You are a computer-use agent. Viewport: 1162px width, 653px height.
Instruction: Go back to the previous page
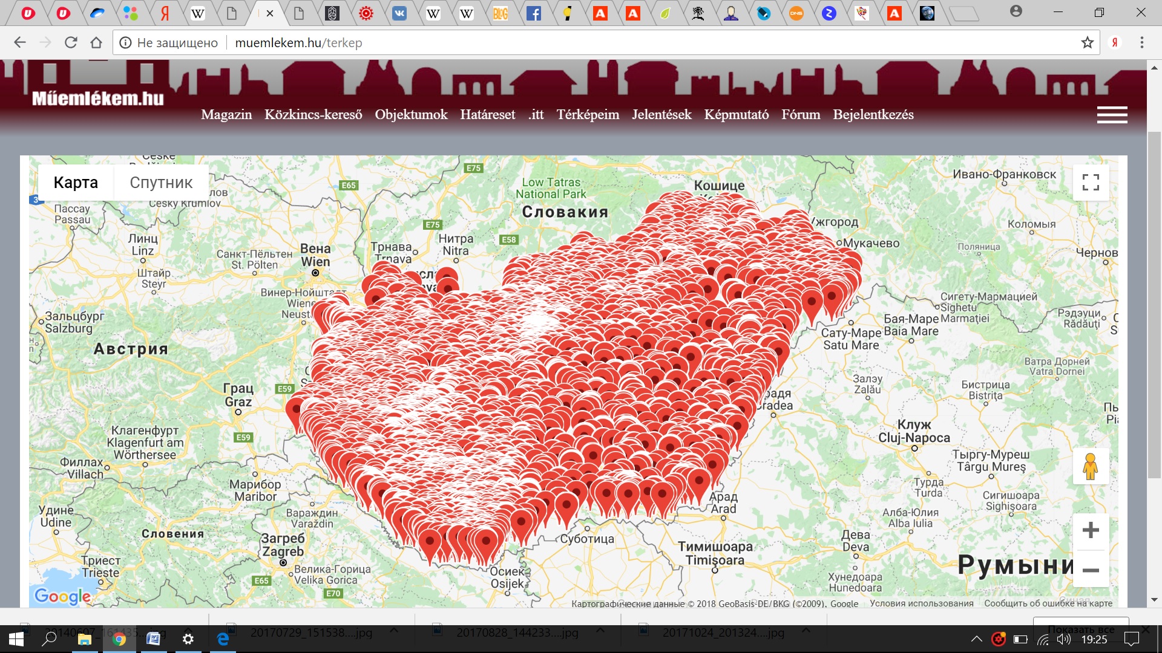tap(20, 42)
